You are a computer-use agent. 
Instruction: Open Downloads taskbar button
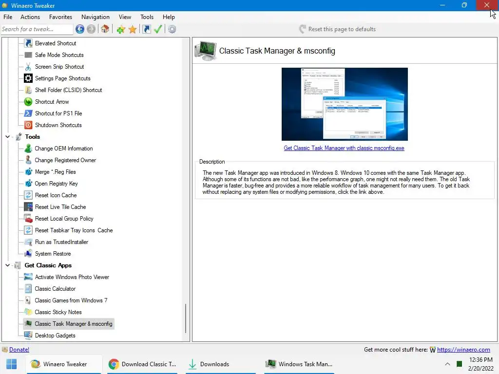pyautogui.click(x=221, y=364)
